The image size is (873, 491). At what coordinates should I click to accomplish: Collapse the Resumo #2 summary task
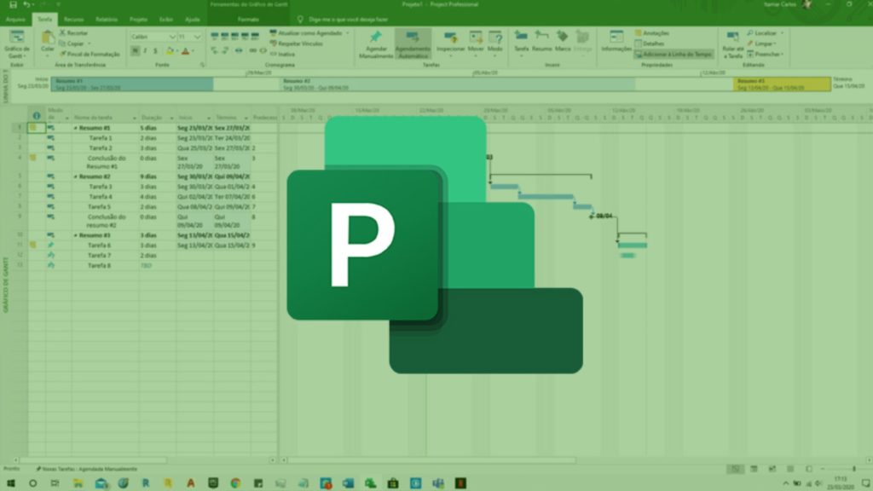76,176
